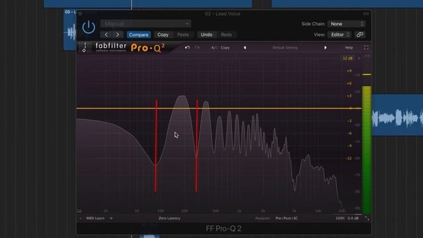
Task: Click Pro-Q A/B Copy button
Action: tap(225, 48)
